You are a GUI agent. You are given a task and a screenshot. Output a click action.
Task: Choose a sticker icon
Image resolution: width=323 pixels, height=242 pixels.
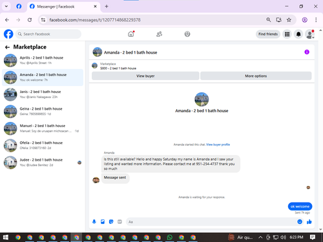(111, 221)
